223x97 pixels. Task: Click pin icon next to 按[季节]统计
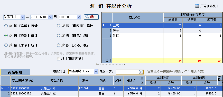click(x=11, y=45)
